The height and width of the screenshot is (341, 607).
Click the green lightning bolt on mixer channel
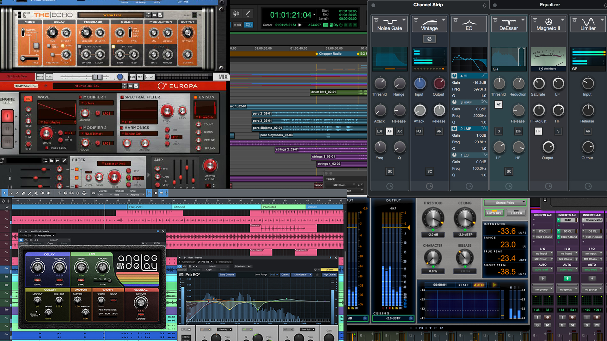pos(567,278)
